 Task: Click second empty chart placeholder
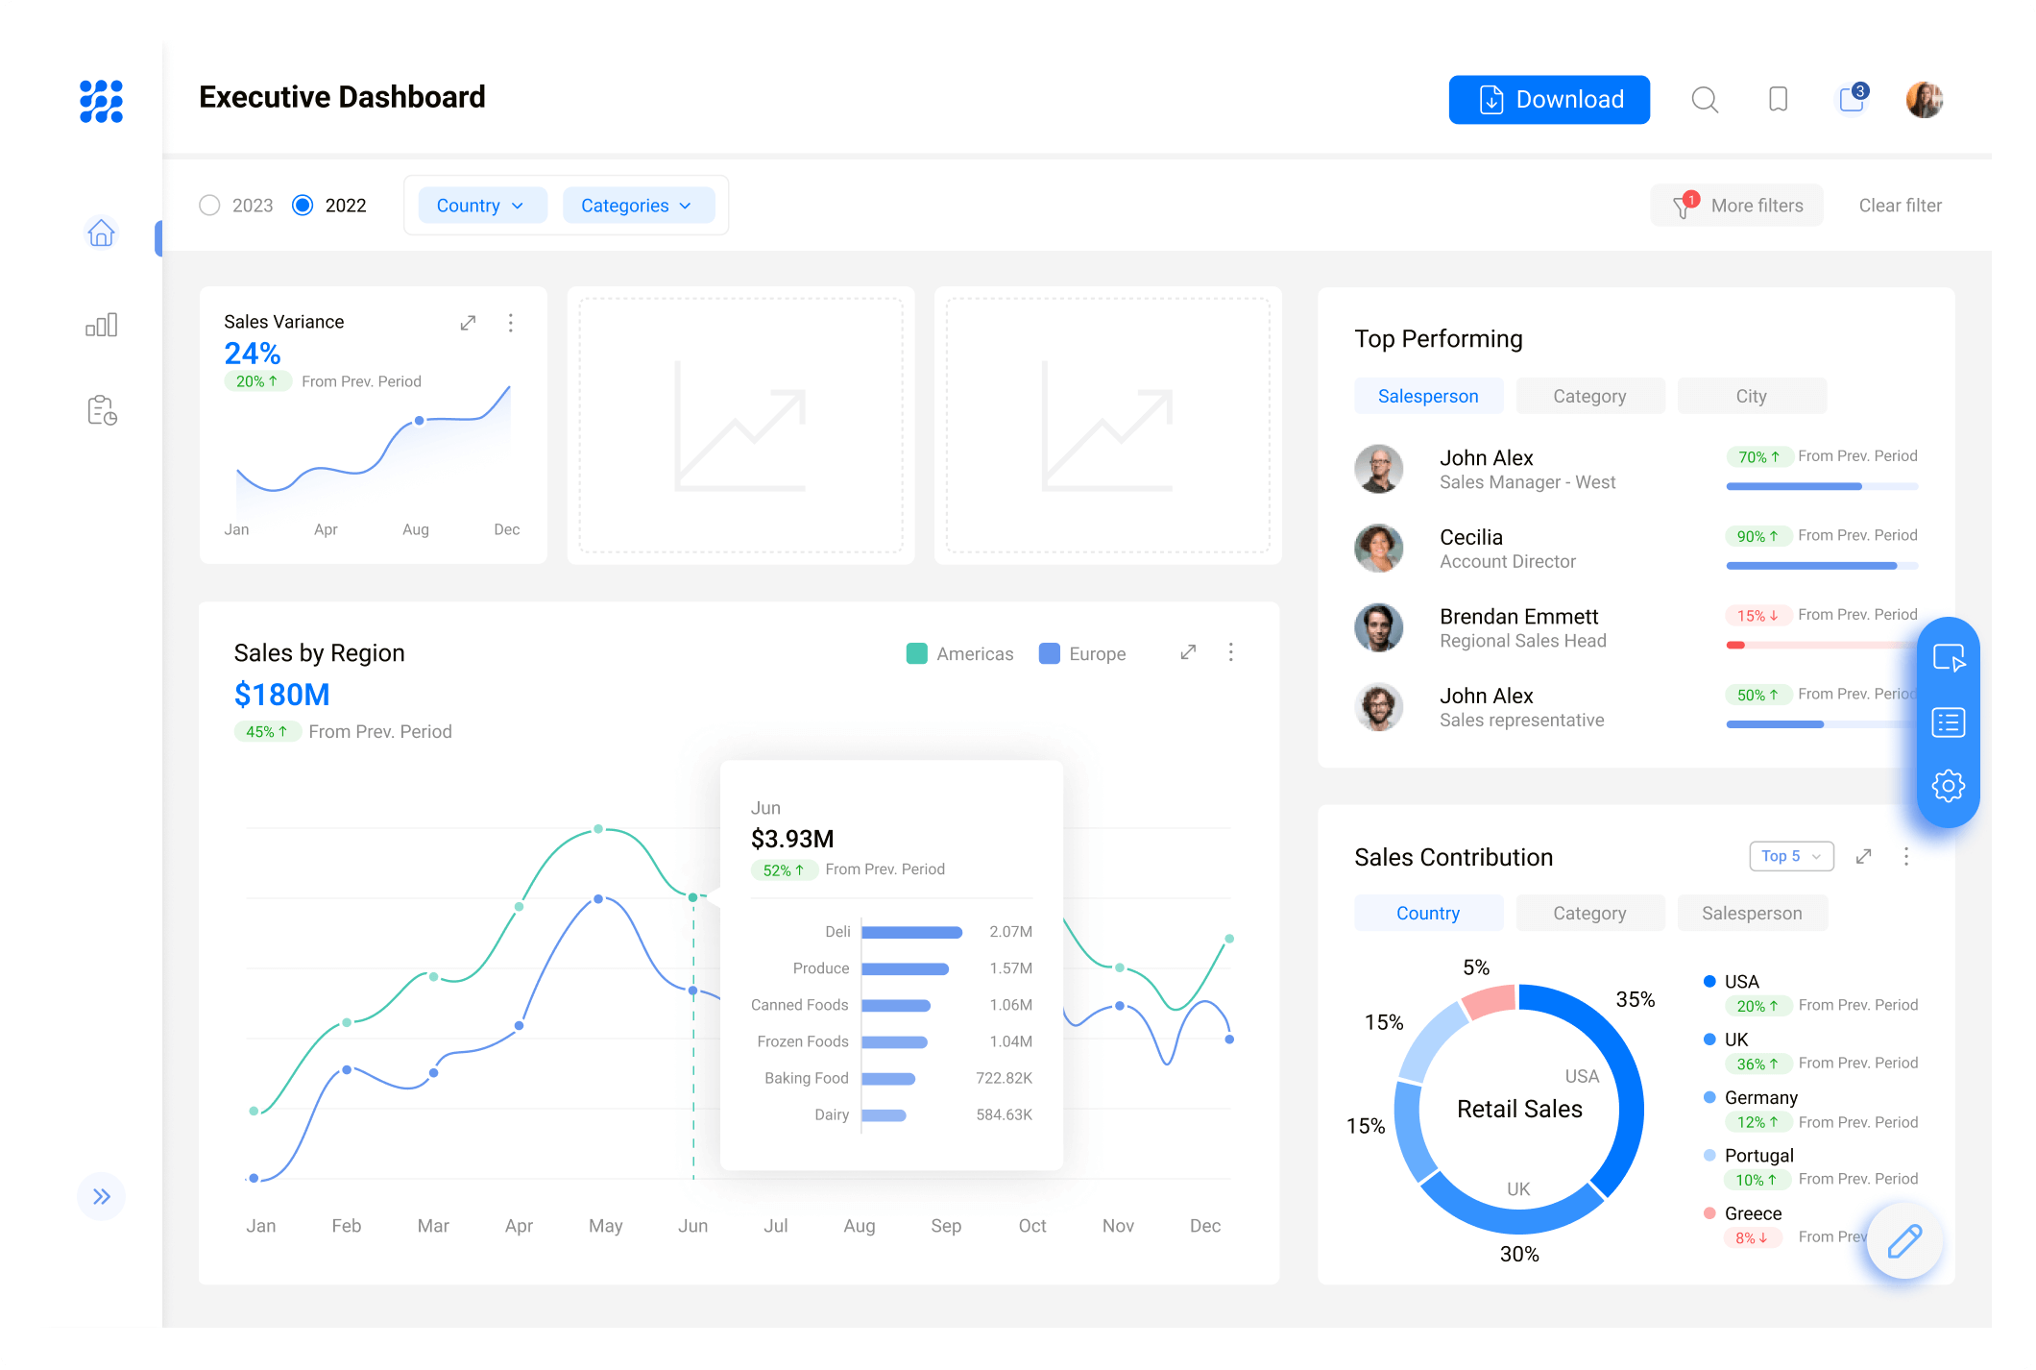tap(1107, 425)
